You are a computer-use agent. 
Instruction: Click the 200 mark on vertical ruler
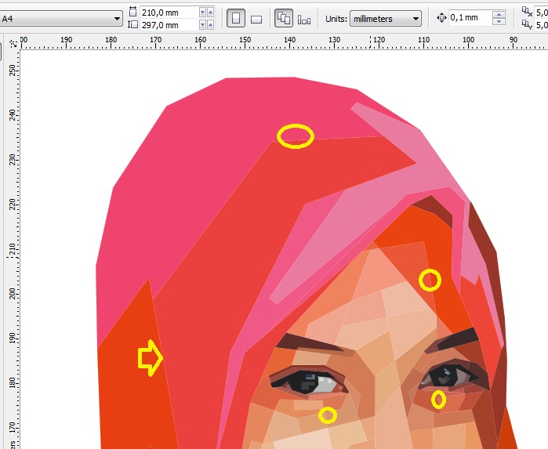click(13, 293)
